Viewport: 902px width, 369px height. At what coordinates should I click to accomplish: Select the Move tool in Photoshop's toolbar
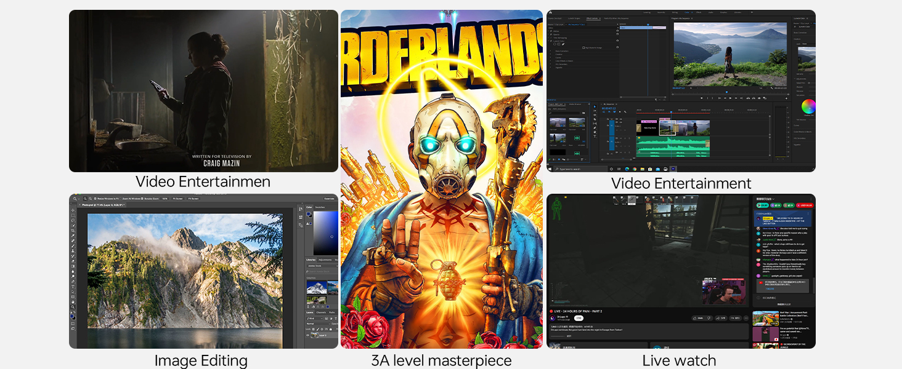(x=73, y=210)
